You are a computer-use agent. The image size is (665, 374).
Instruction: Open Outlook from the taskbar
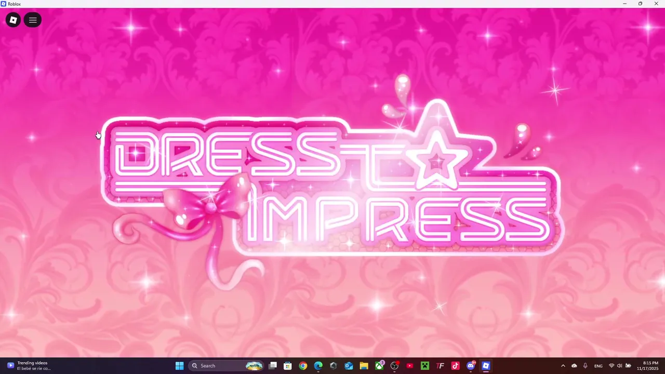[x=349, y=366]
